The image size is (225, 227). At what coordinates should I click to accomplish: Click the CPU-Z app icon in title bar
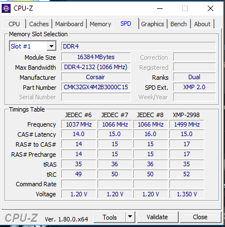tap(6, 8)
